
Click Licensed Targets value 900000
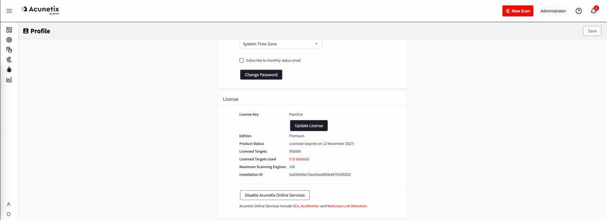tap(295, 151)
